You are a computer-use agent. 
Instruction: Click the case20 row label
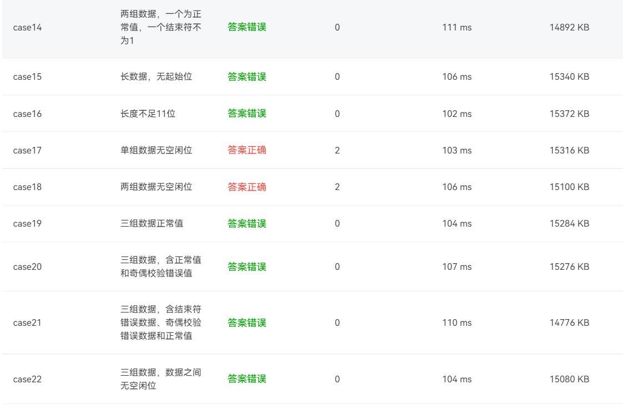coord(27,267)
